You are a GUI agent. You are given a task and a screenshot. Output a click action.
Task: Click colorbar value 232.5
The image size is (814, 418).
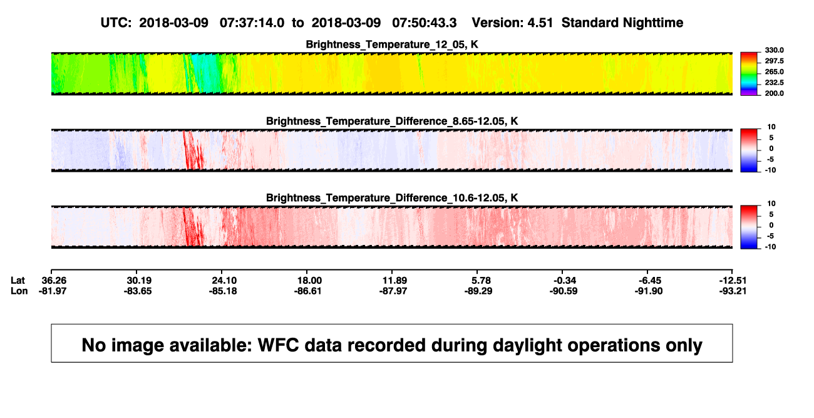point(775,83)
